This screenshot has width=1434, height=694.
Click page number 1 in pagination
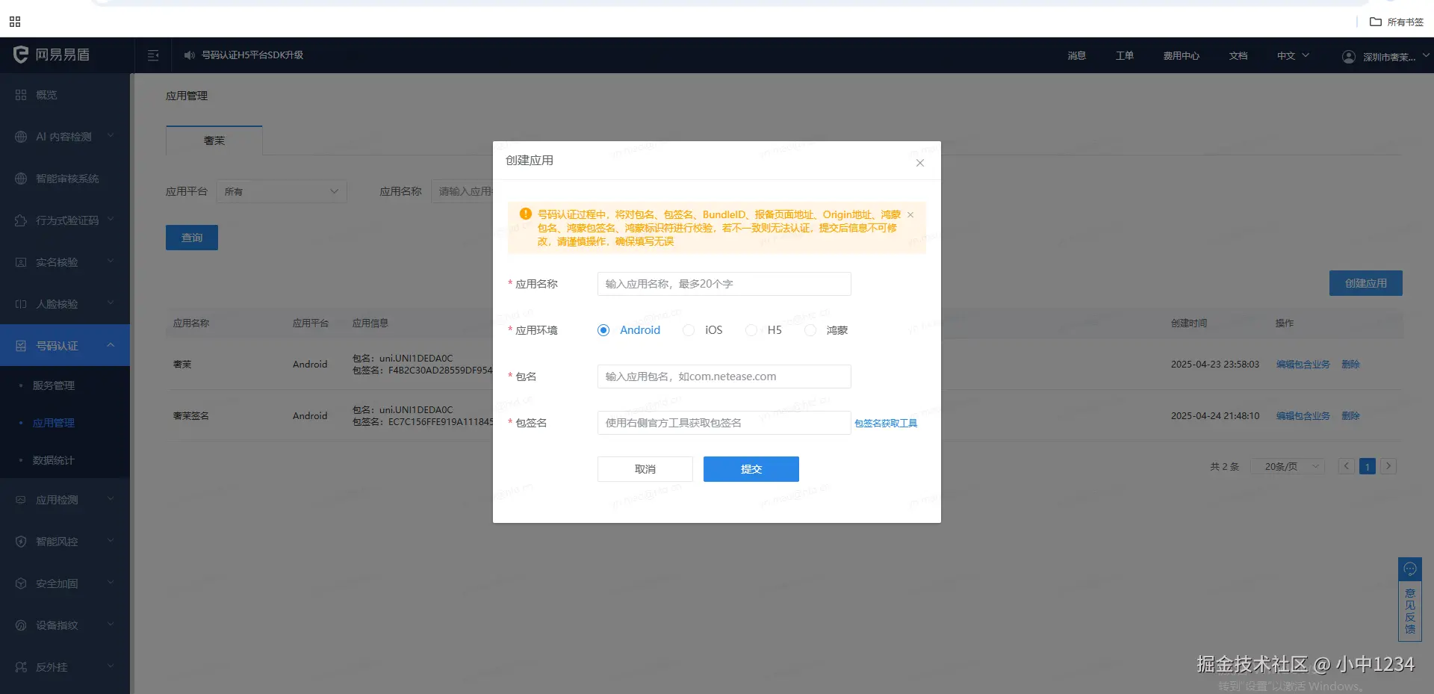[1368, 466]
